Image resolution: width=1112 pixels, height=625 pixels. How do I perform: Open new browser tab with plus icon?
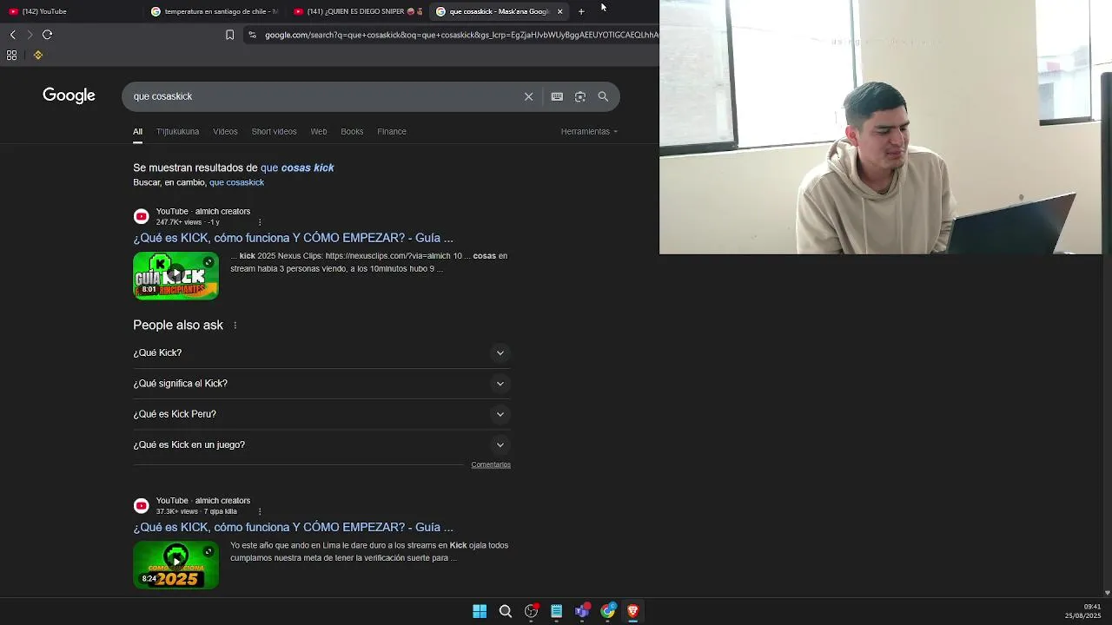[x=581, y=11]
